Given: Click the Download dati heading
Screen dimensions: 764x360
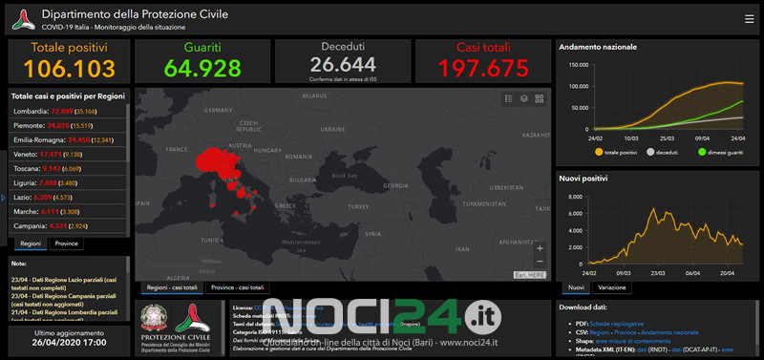Looking at the screenshot, I should point(583,307).
